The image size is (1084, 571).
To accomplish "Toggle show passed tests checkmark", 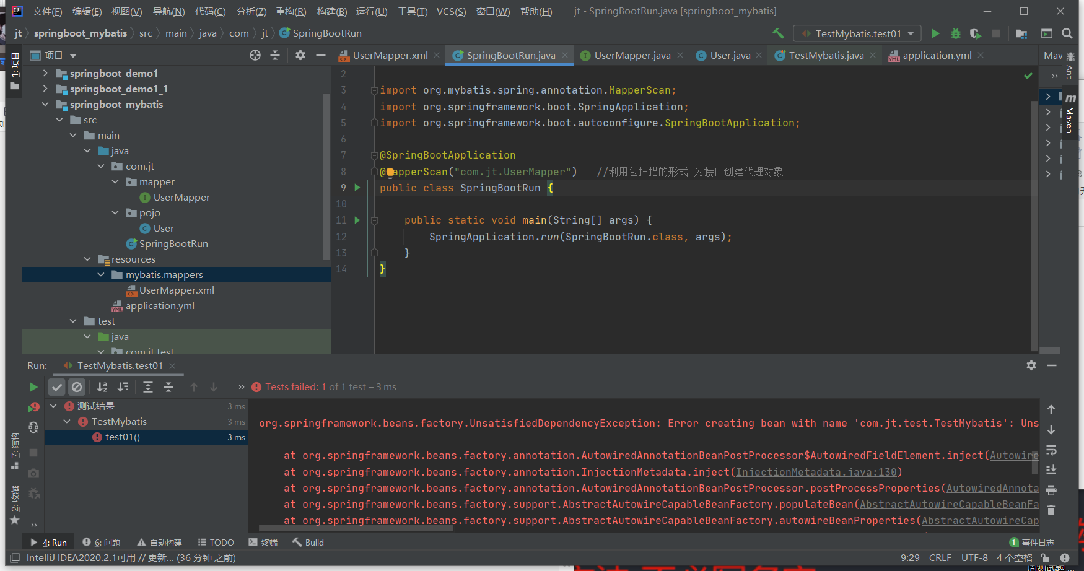I will [57, 387].
